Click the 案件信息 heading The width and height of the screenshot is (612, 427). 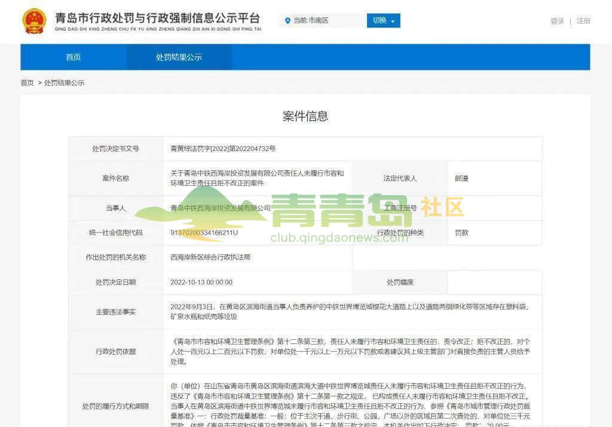click(305, 116)
